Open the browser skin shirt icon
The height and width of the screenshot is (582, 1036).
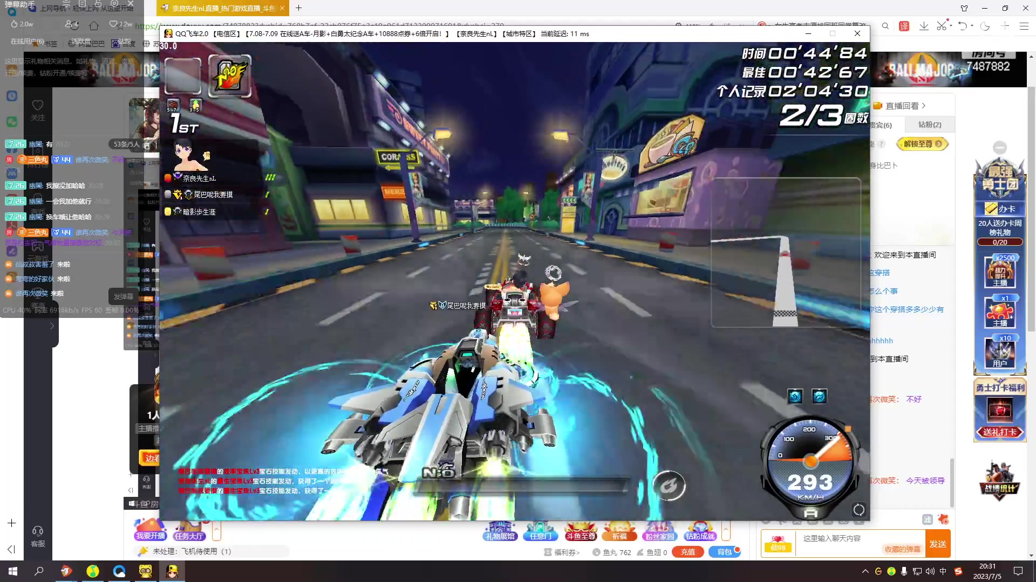[x=964, y=8]
